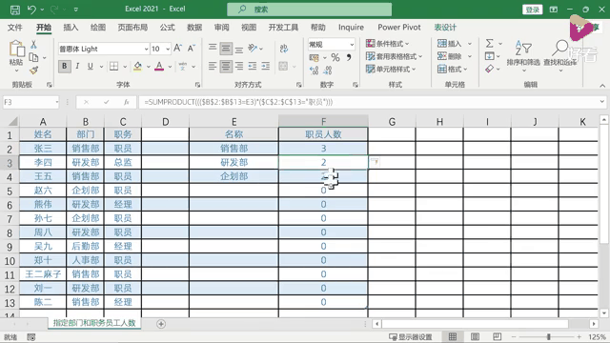The image size is (610, 343).
Task: Click the Paste clipboard icon
Action: click(16, 50)
